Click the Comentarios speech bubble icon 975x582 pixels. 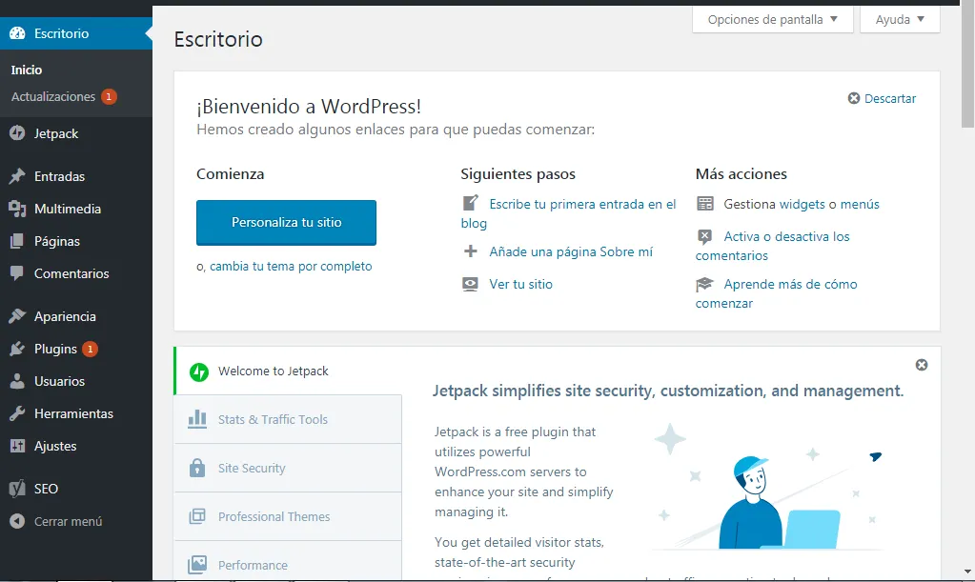[x=17, y=273]
